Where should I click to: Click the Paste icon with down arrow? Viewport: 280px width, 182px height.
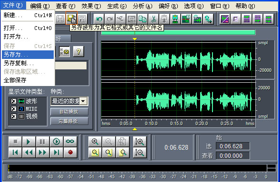[x=164, y=19]
